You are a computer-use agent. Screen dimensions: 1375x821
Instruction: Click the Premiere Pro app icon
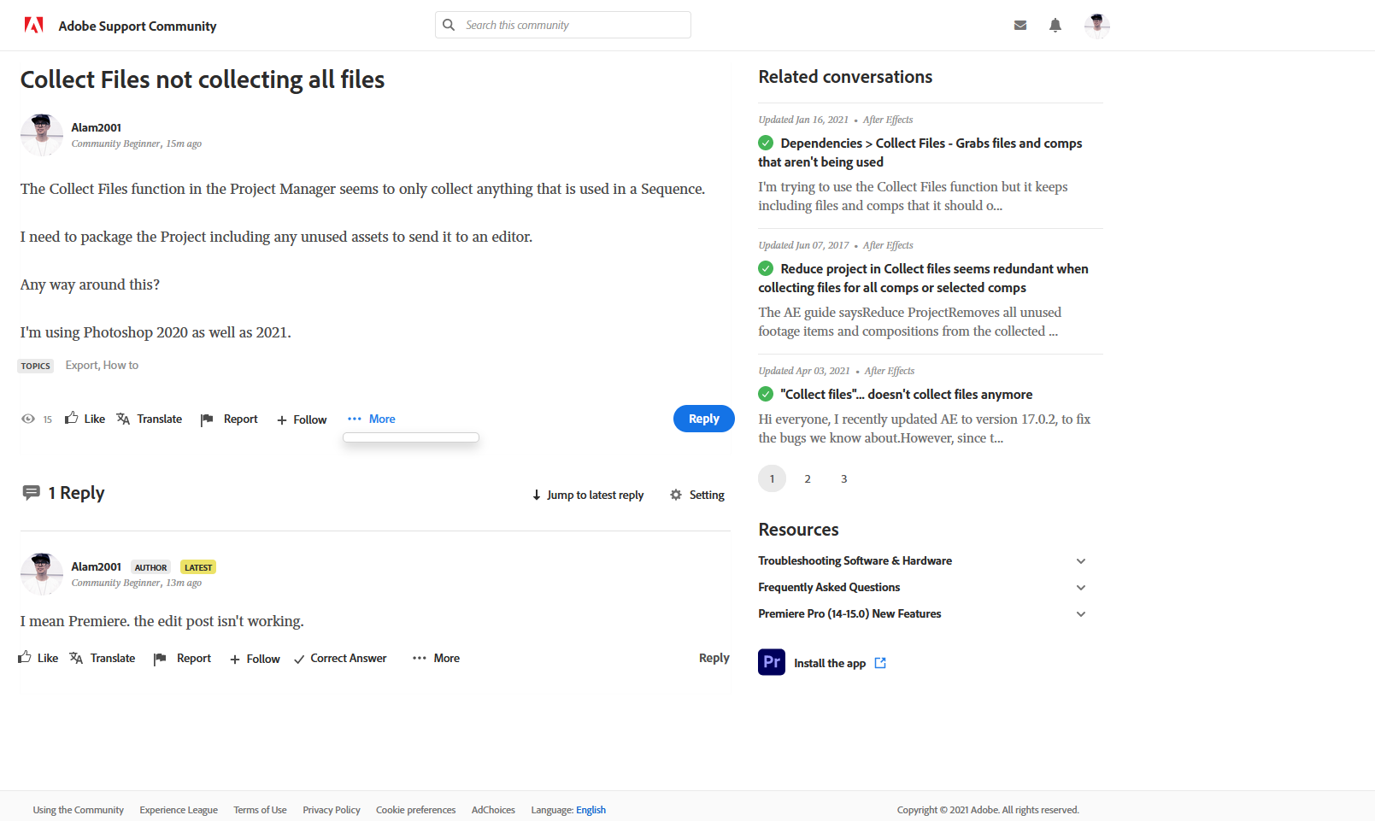pyautogui.click(x=771, y=662)
